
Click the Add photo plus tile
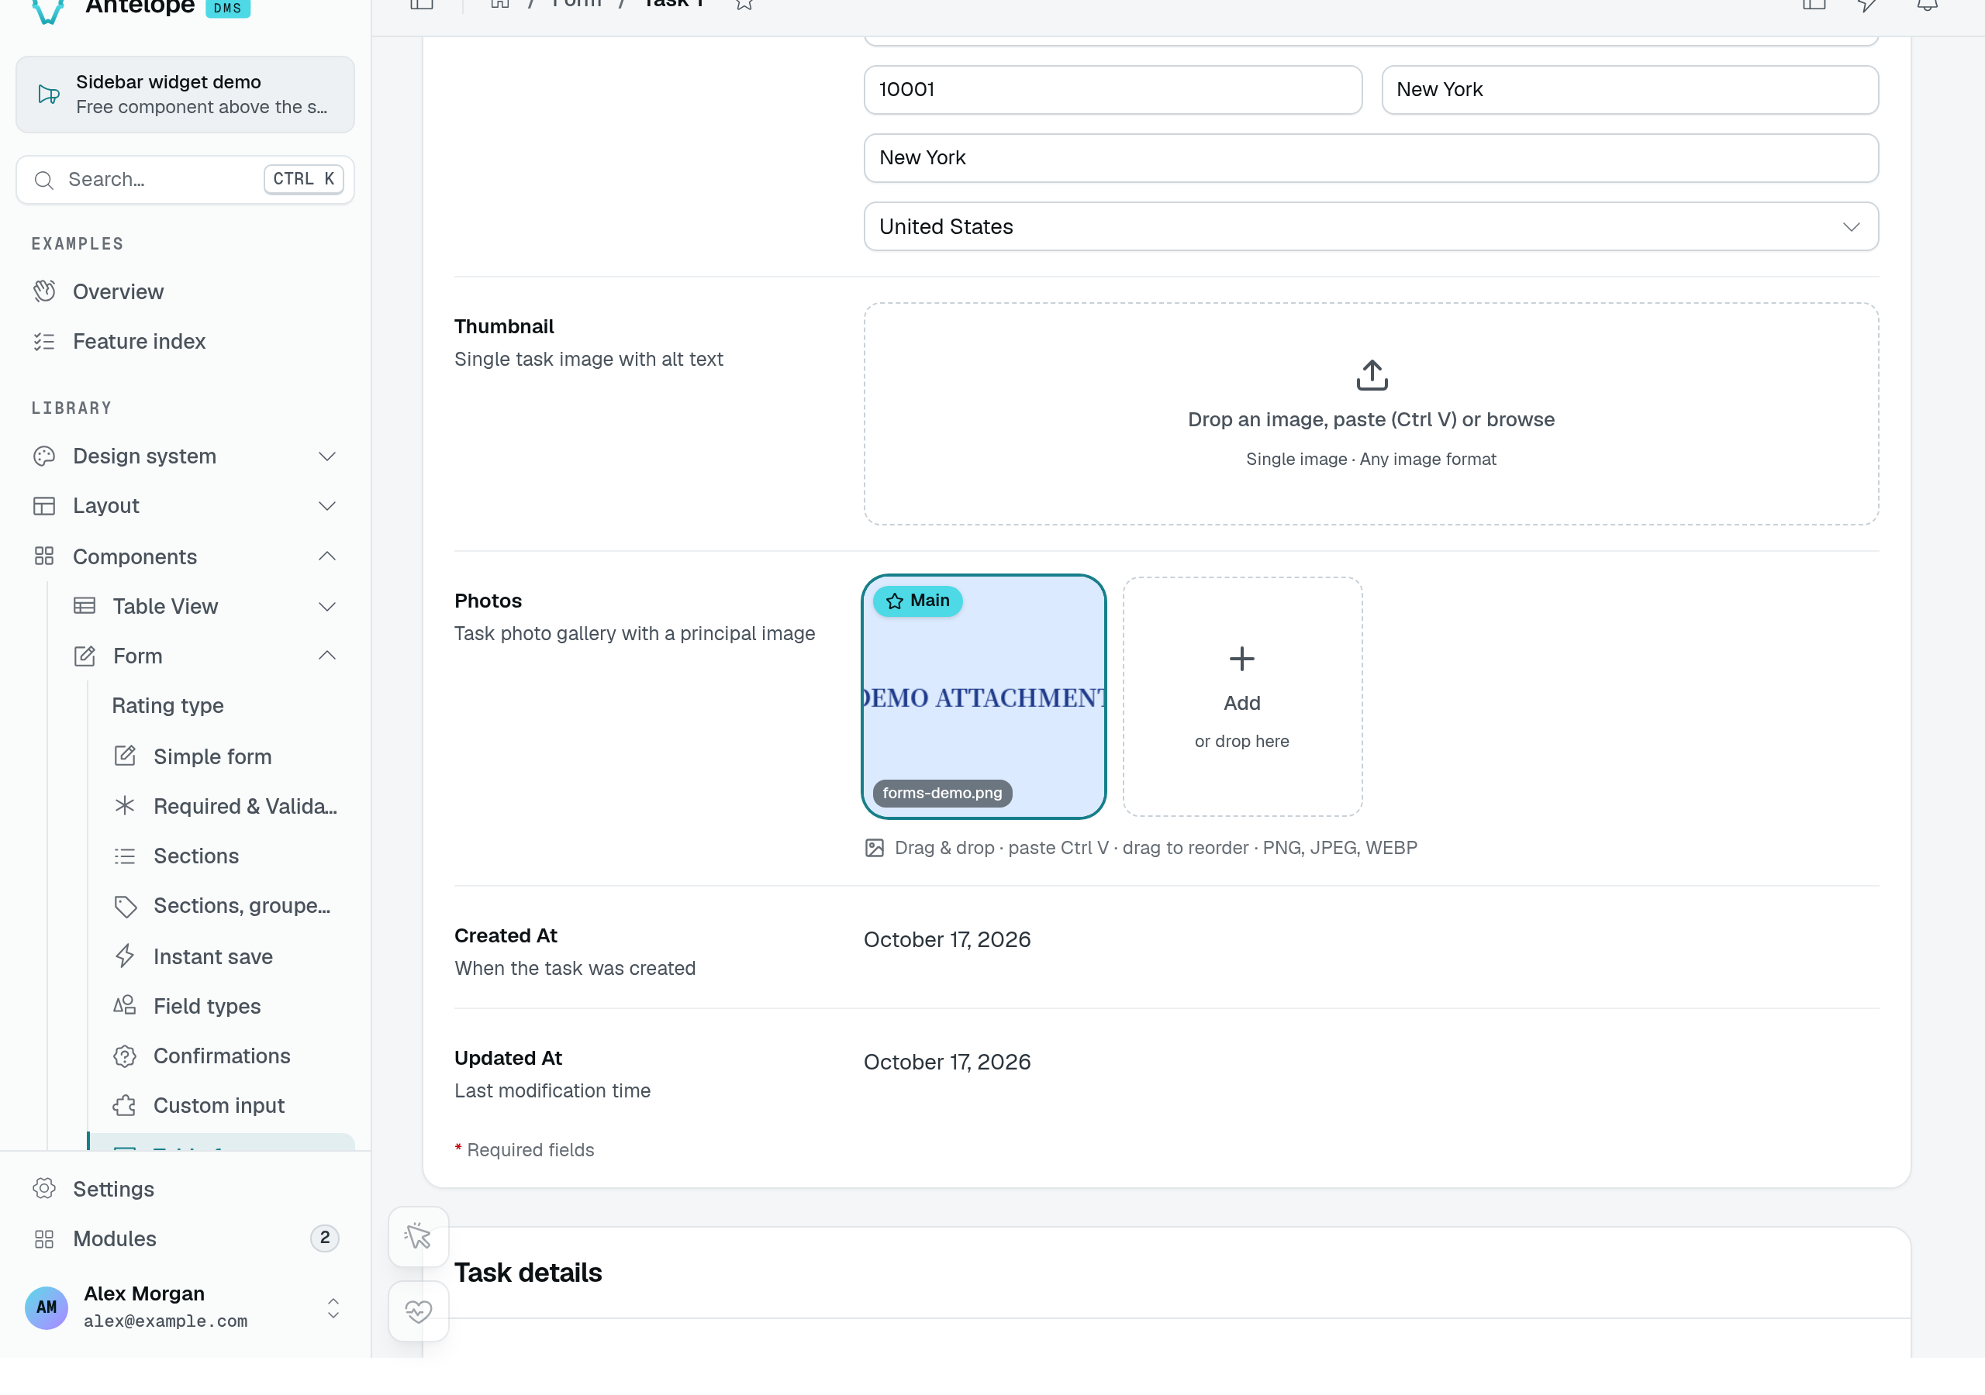pyautogui.click(x=1242, y=697)
